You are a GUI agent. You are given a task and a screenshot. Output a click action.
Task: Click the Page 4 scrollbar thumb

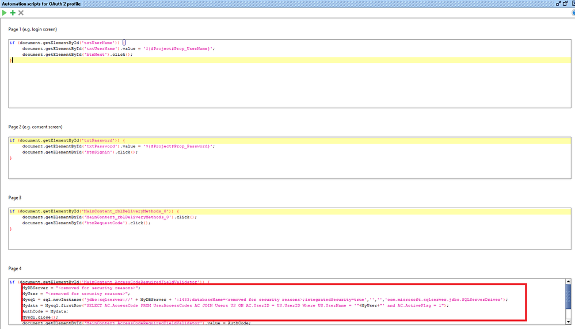point(568,297)
